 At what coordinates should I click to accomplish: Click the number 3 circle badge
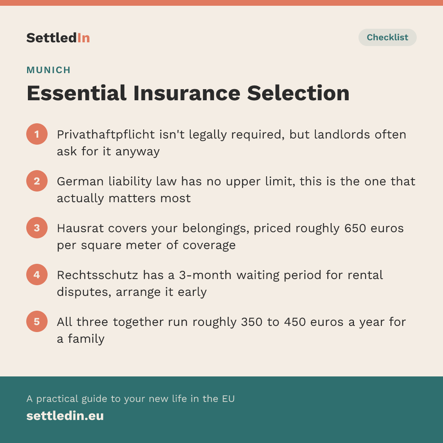click(x=37, y=228)
